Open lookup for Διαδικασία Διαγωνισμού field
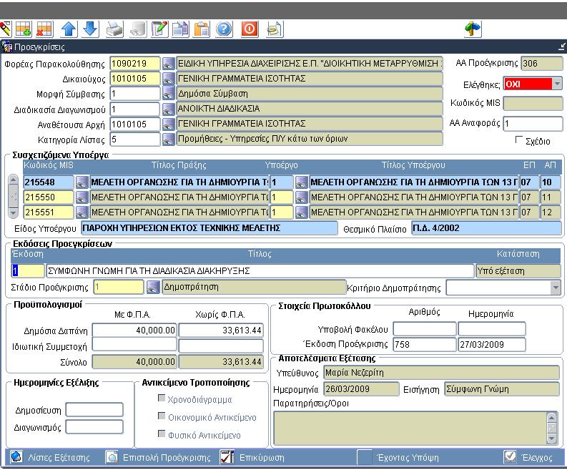 click(x=168, y=109)
